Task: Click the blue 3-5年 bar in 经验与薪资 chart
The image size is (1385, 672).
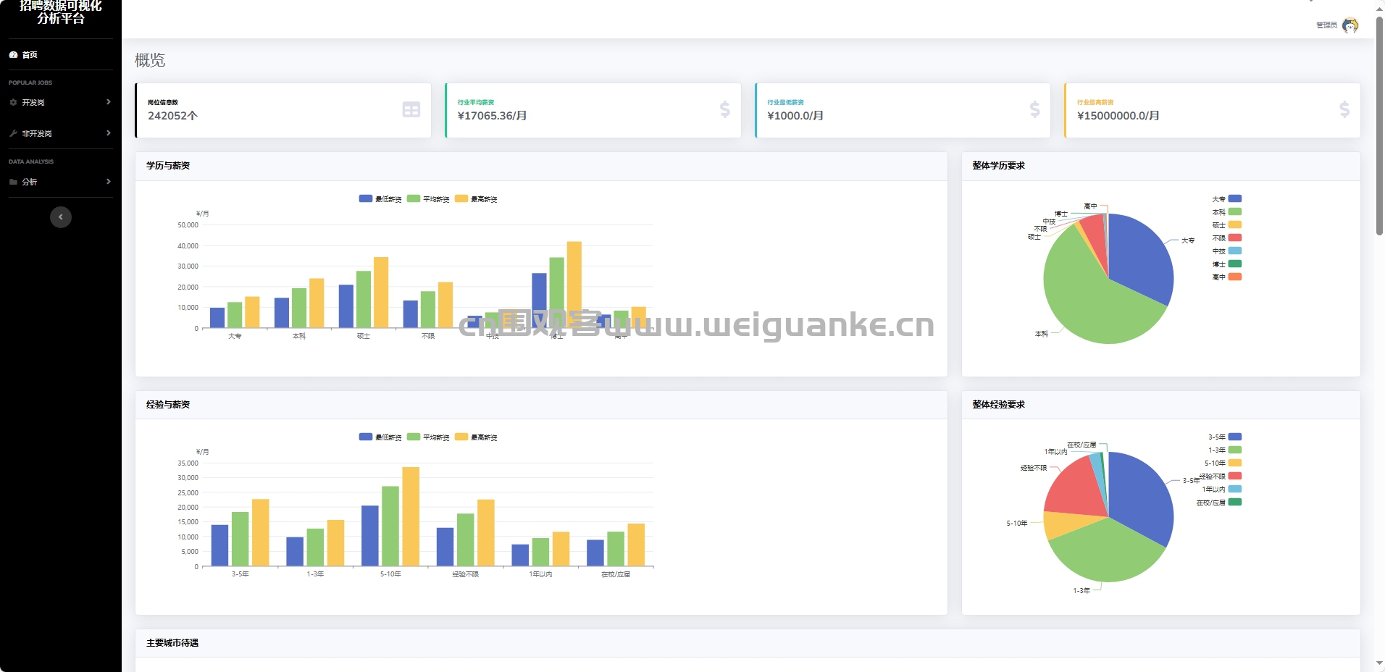Action: click(219, 545)
